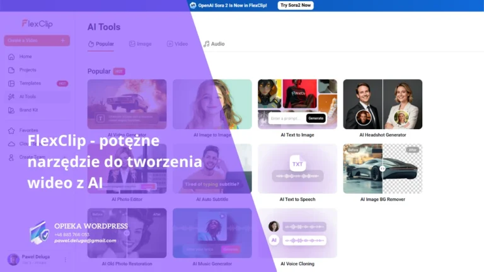This screenshot has width=484, height=272.
Task: Select AI Tools in the sidebar
Action: 37,96
